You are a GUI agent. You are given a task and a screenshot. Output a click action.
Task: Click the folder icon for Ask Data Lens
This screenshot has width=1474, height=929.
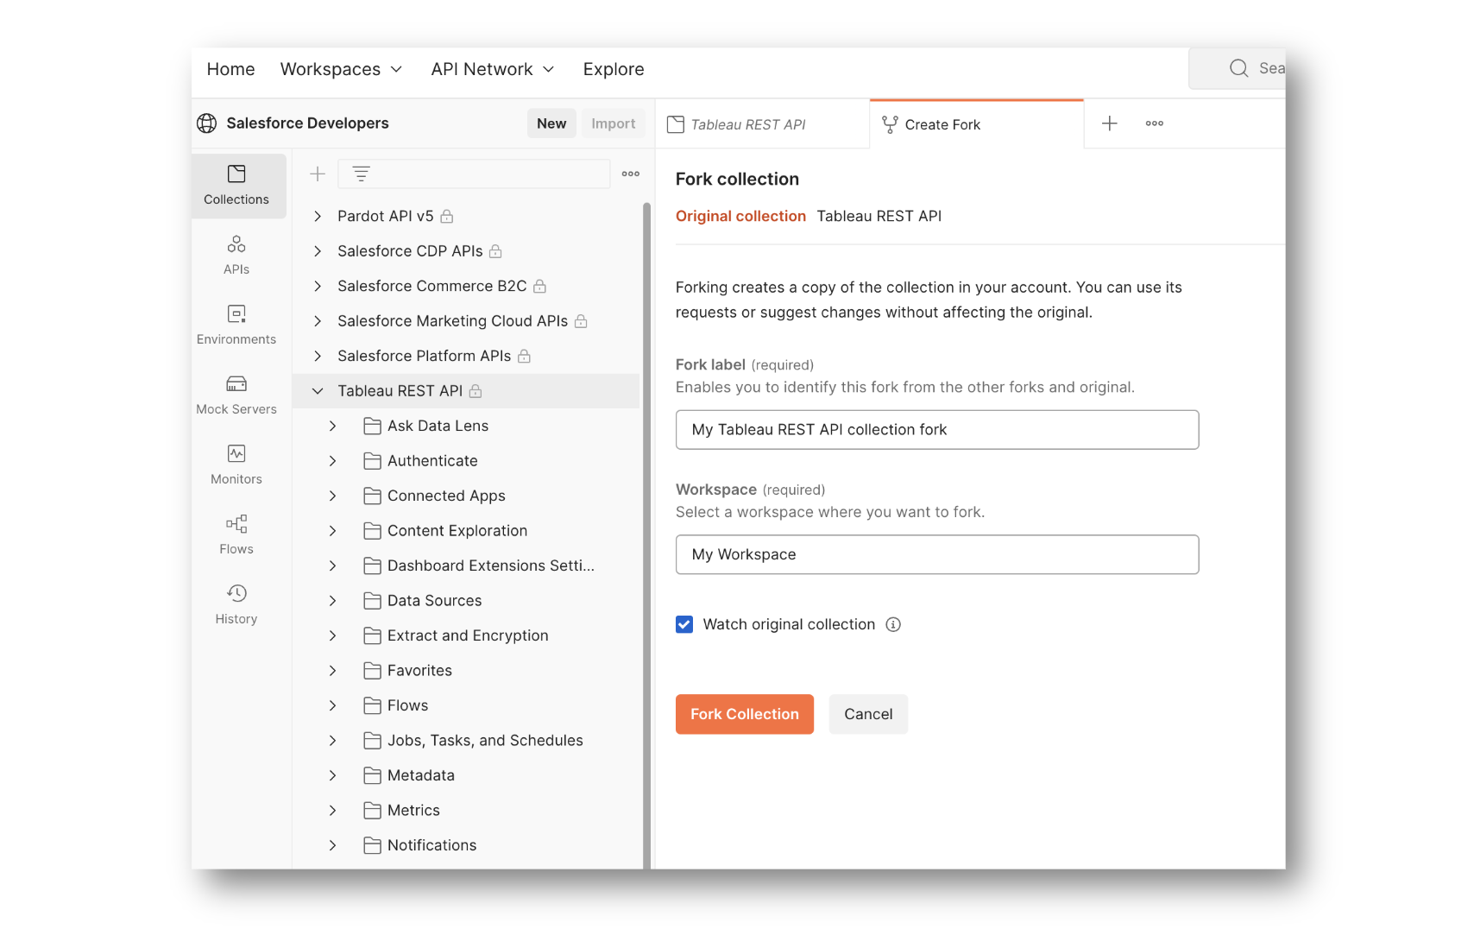click(373, 426)
